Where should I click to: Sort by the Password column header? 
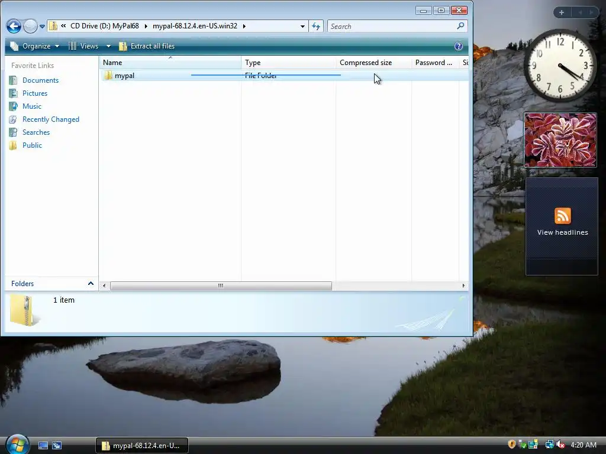click(435, 63)
